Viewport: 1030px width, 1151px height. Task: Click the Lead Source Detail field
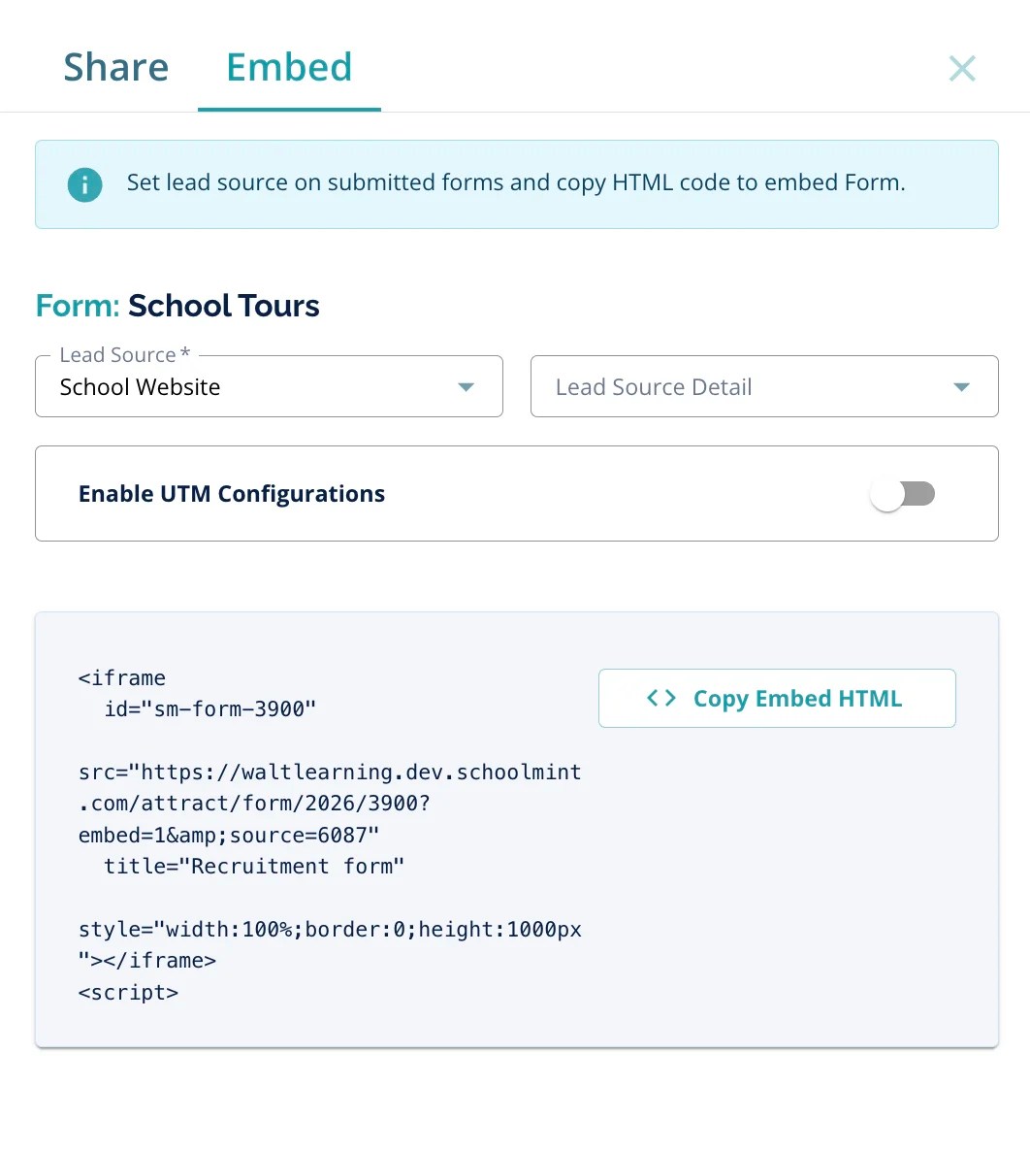[764, 387]
